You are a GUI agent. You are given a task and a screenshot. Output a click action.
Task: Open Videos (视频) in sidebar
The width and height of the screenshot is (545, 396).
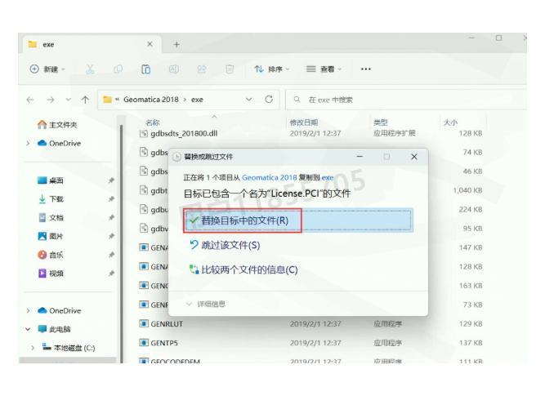click(x=51, y=274)
